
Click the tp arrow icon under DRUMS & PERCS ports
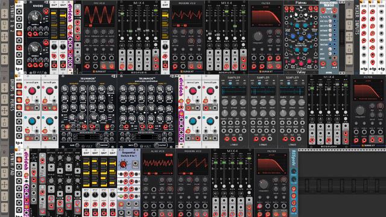coord(19,143)
